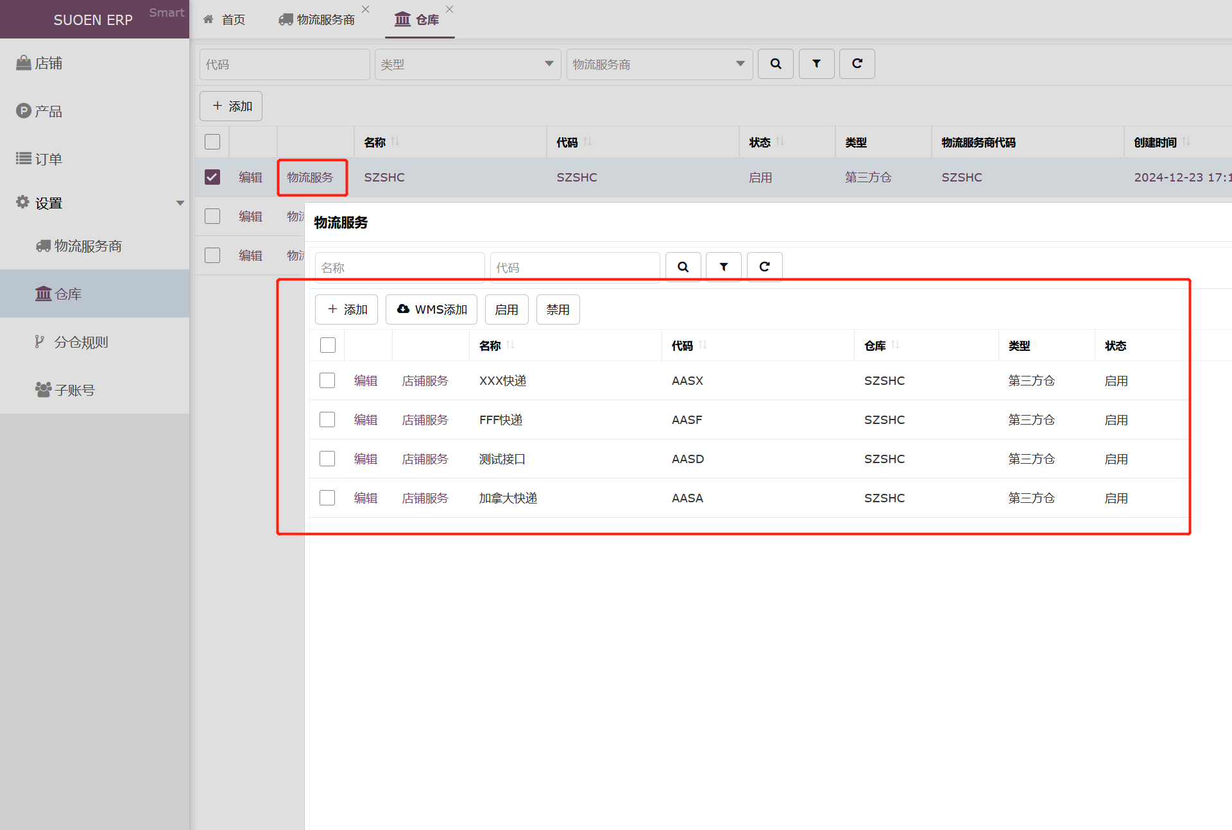Click 物流服务 link in SZSHC row
The image size is (1232, 830).
pos(311,177)
